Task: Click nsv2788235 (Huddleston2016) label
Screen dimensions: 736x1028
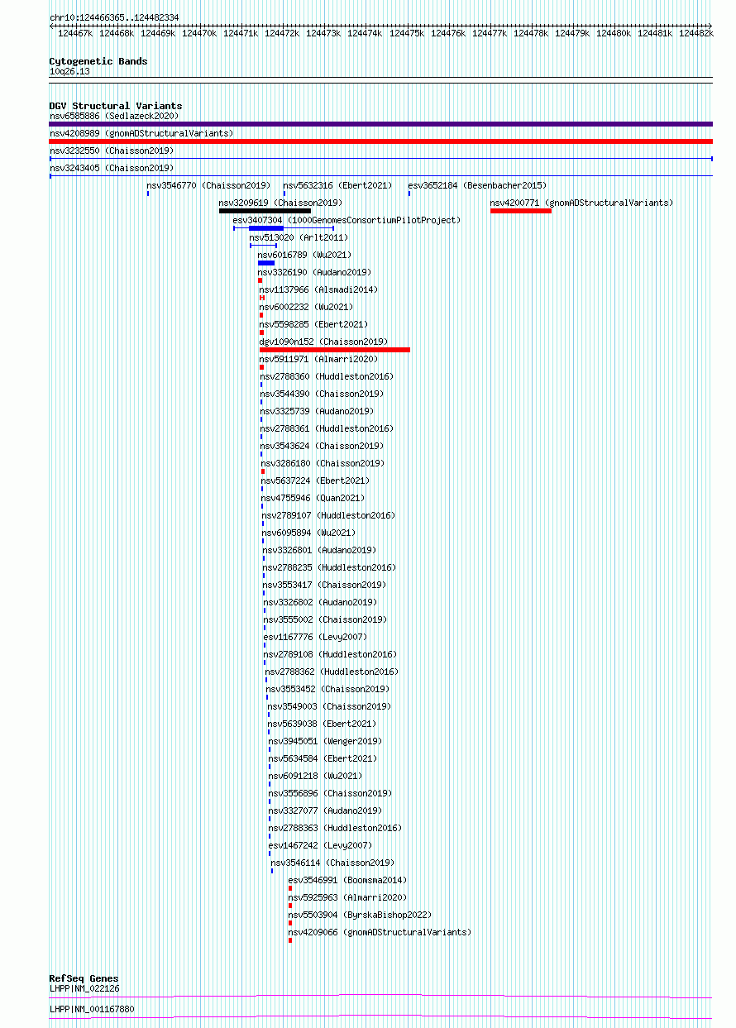Action: pos(330,568)
